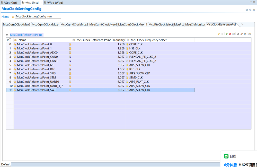Click the gray person icon in the table toolbar
This screenshot has height=167, width=257.
point(238,34)
